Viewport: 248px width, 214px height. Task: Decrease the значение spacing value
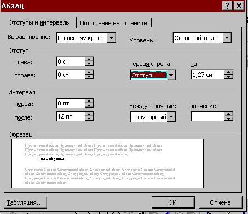229,119
